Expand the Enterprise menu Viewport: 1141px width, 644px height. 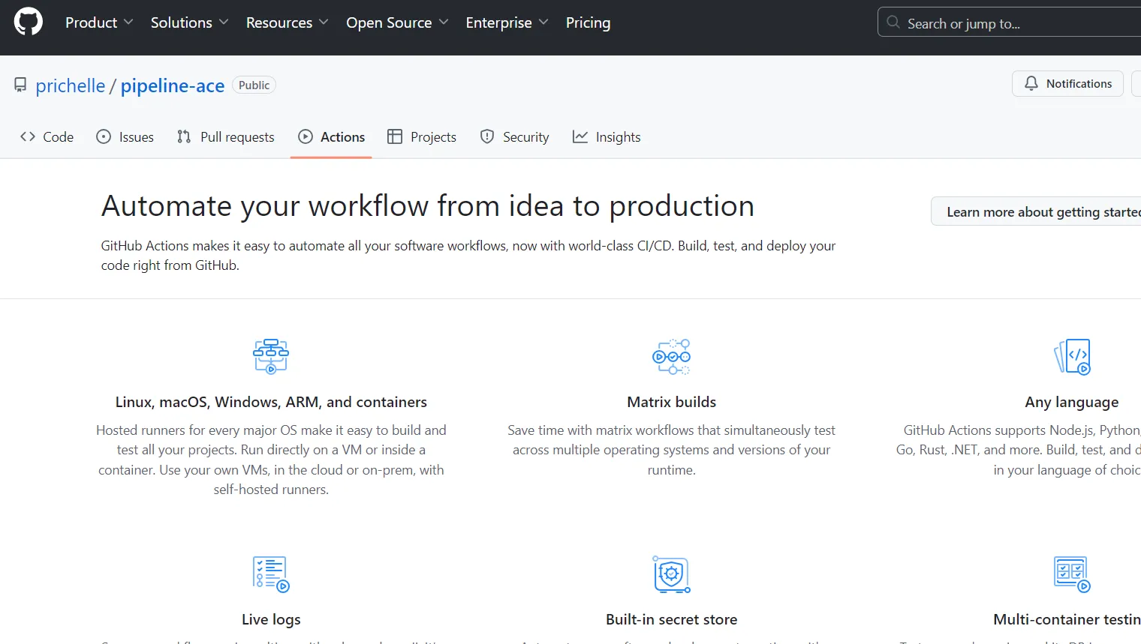pos(507,22)
